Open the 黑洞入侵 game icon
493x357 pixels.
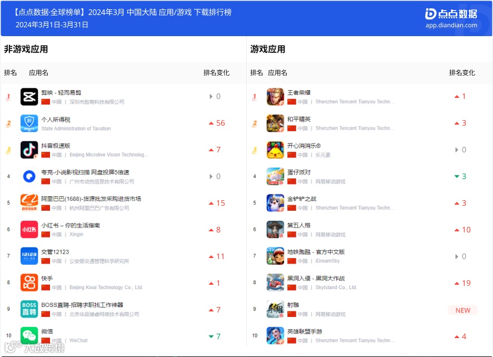[275, 282]
